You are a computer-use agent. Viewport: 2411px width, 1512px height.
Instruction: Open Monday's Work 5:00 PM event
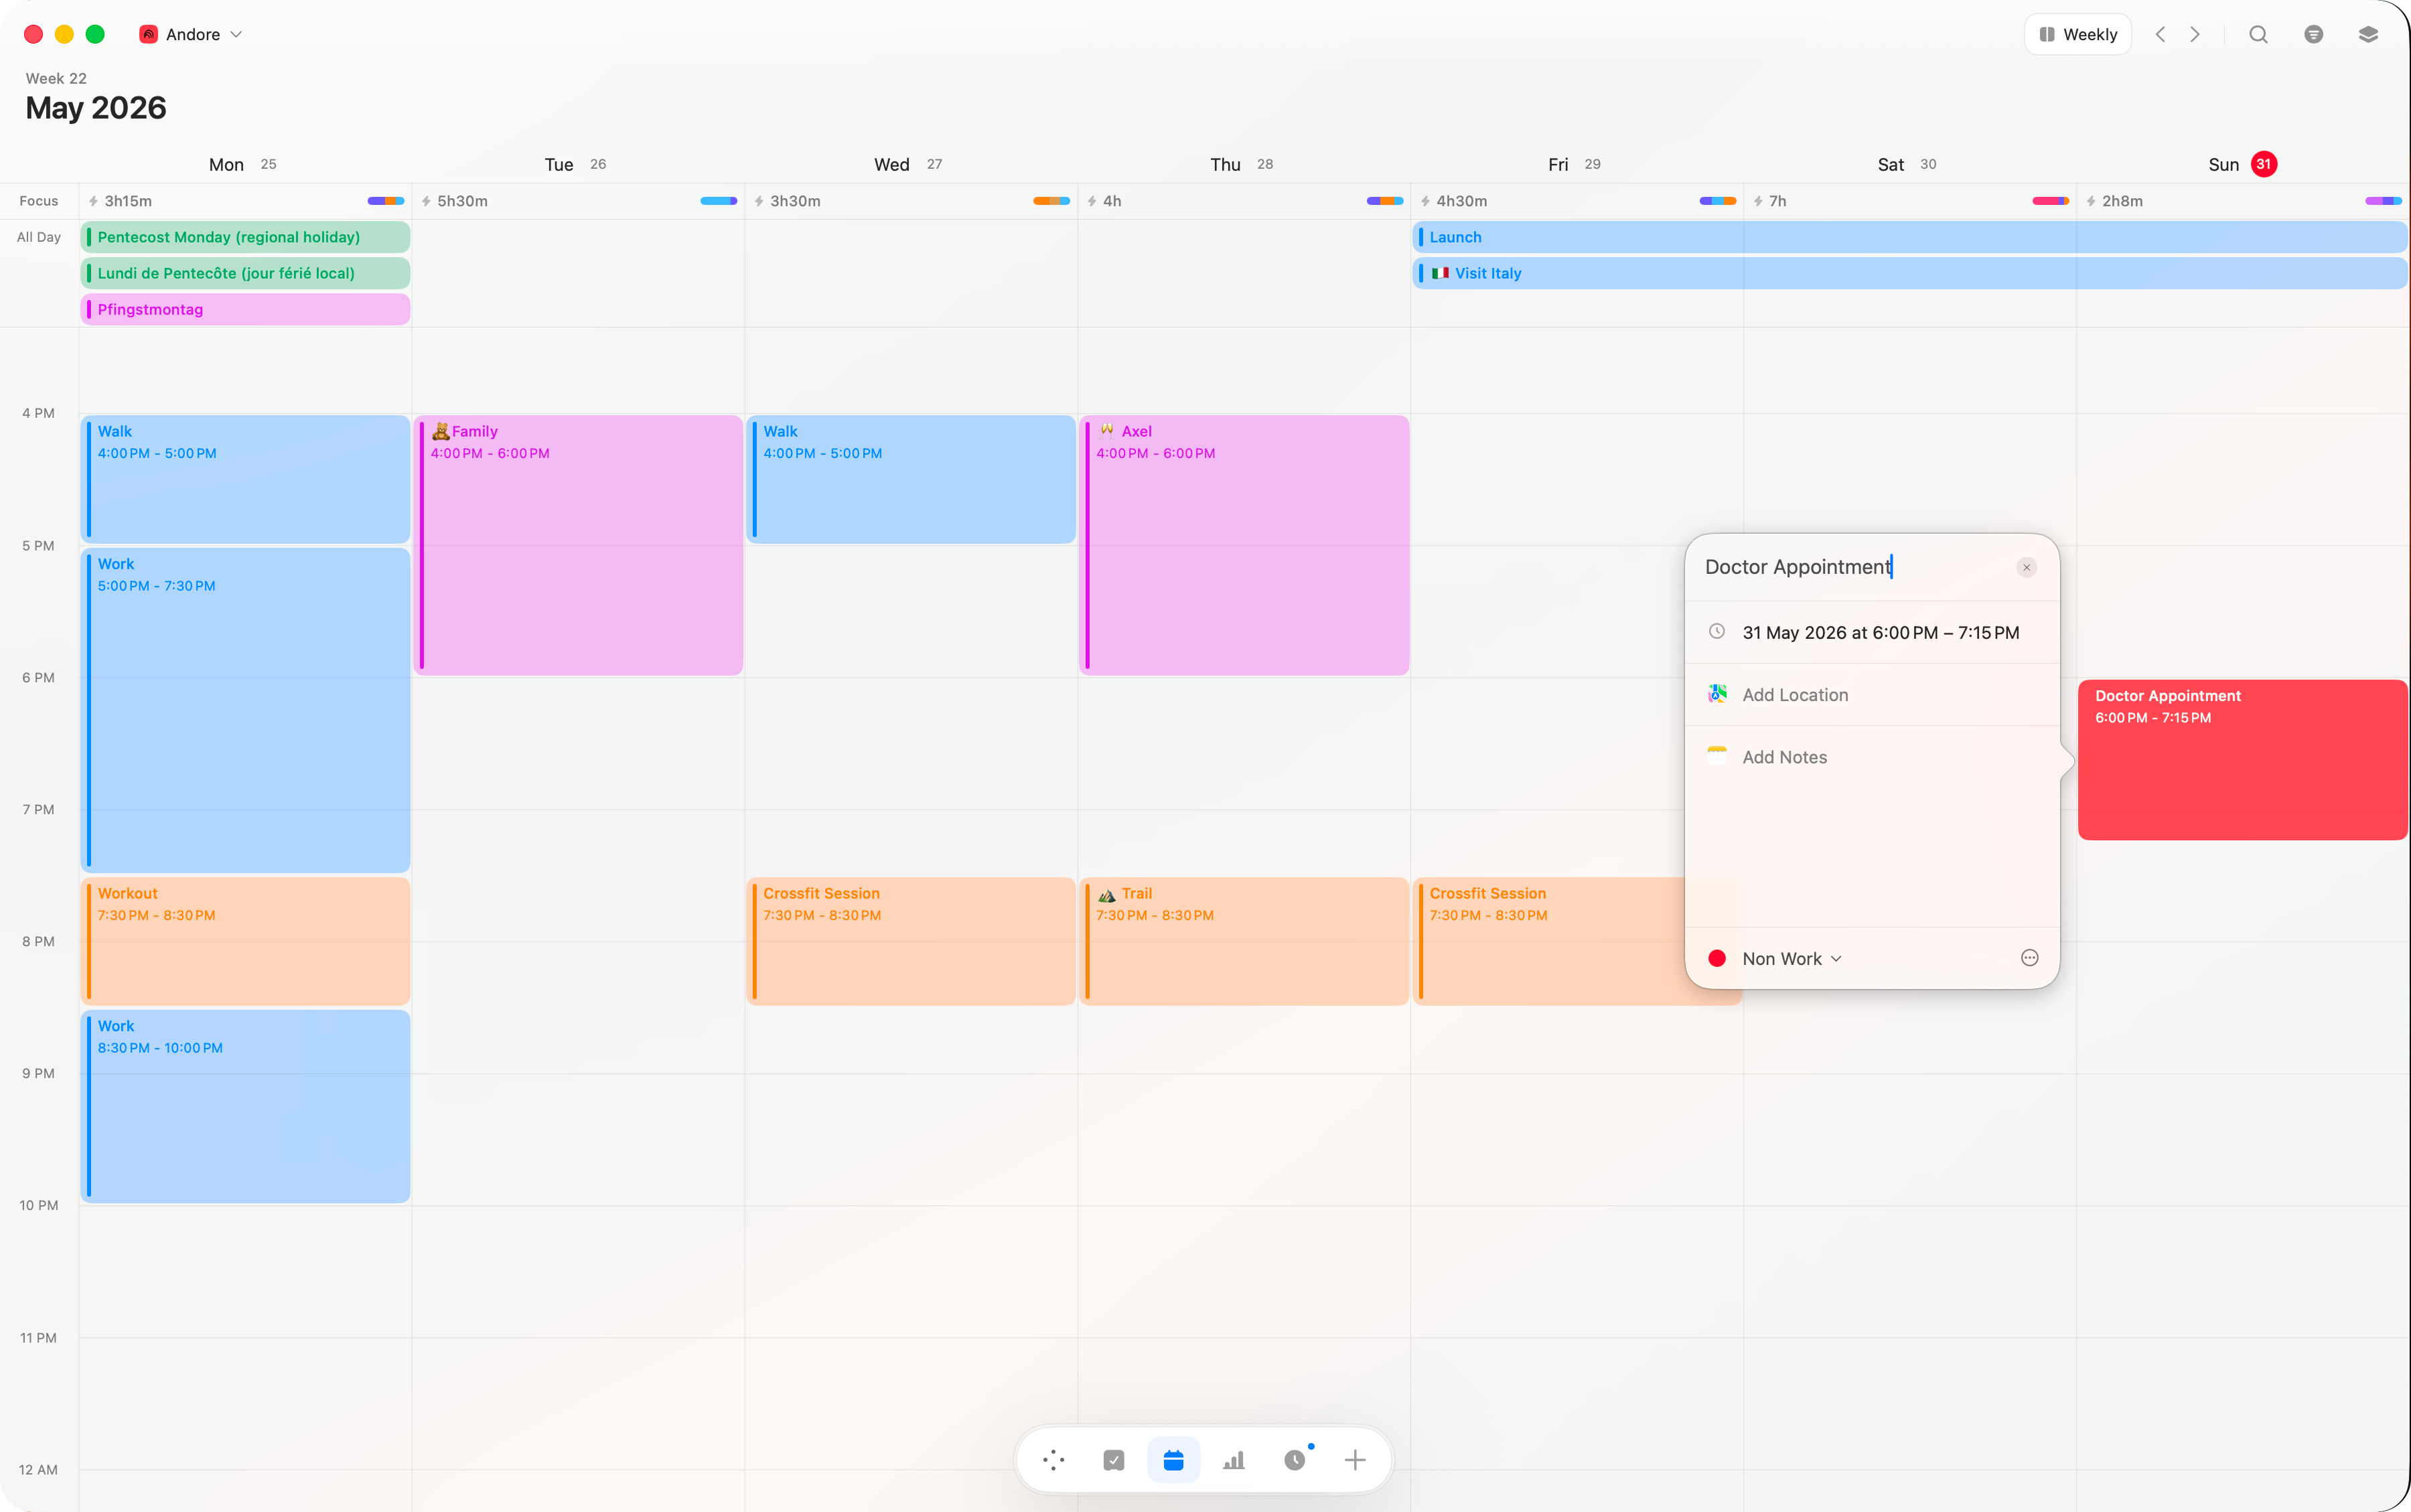245,709
